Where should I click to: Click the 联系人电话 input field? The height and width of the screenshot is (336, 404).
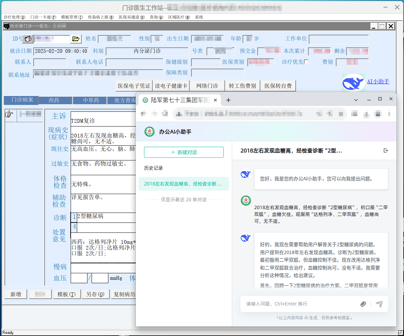[134, 62]
